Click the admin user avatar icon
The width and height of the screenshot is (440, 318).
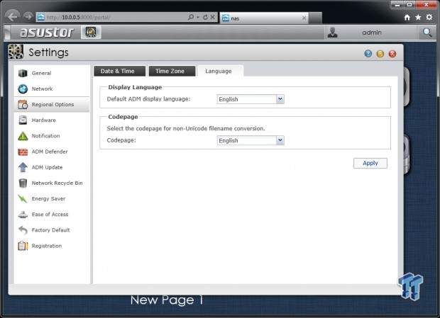(x=333, y=32)
